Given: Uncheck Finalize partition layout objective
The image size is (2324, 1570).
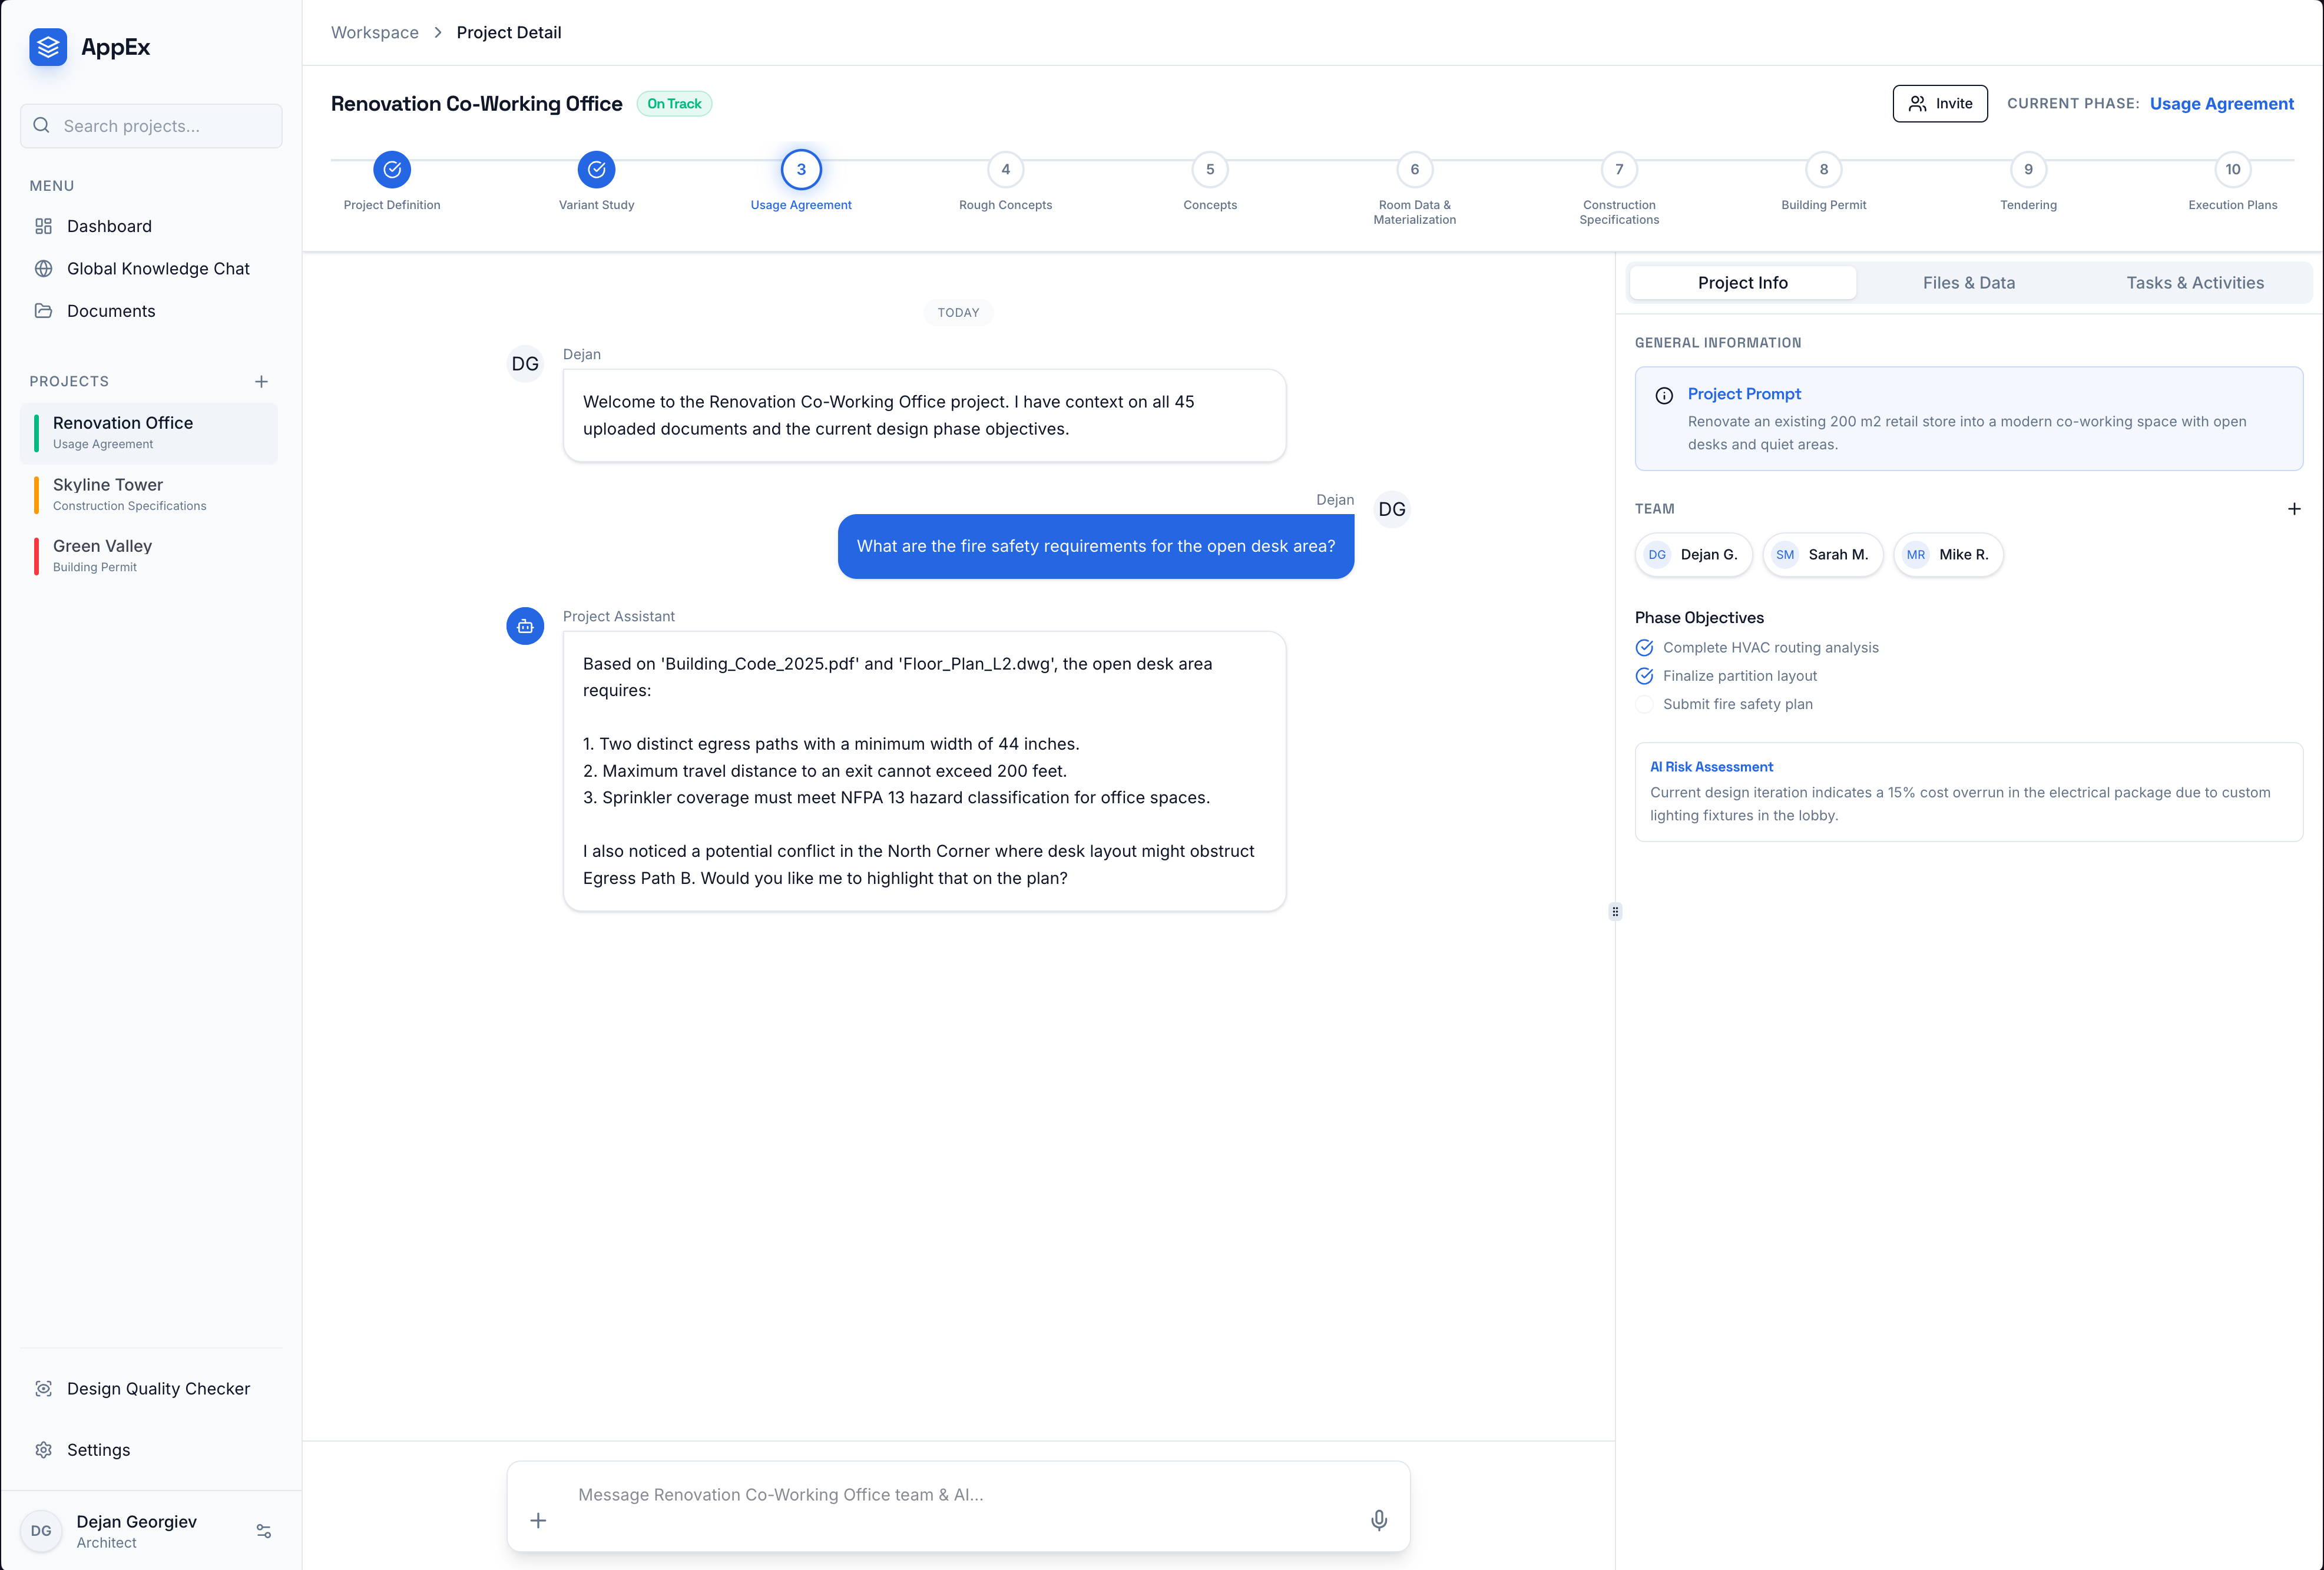Looking at the screenshot, I should [x=1644, y=676].
